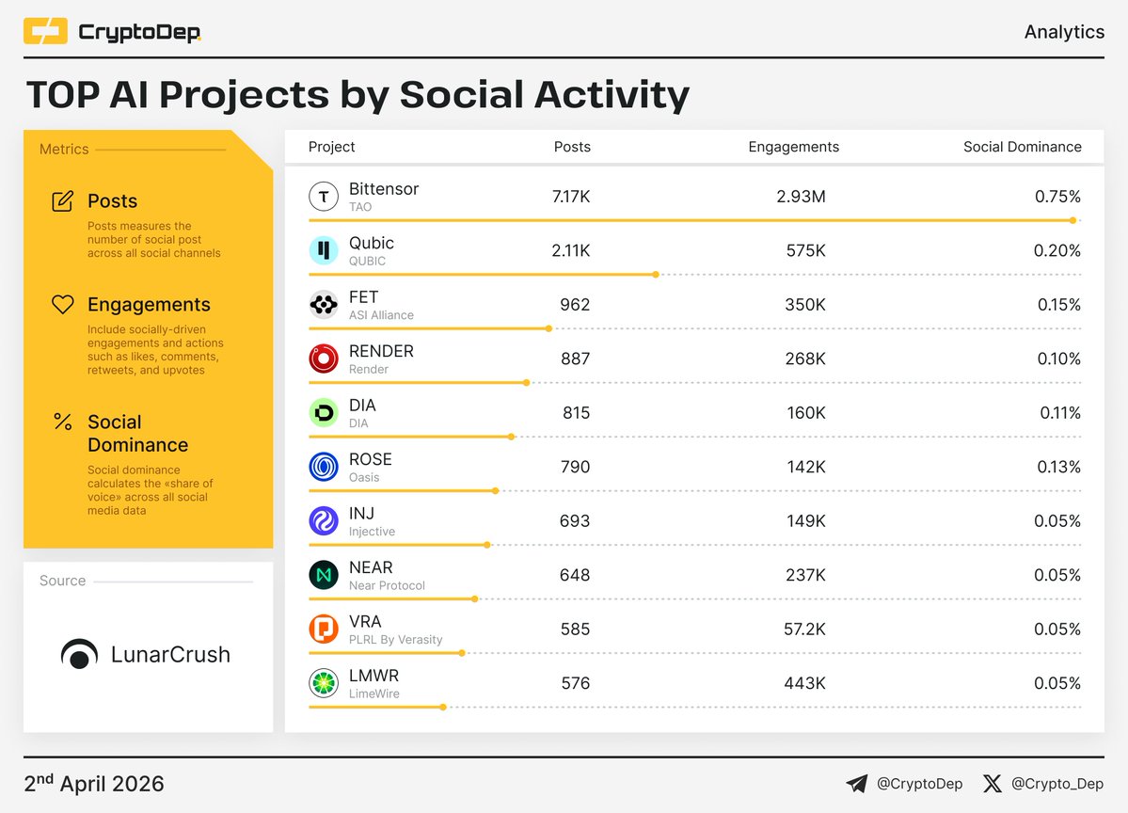Click the Posts pencil edit icon
1128x813 pixels.
(63, 201)
